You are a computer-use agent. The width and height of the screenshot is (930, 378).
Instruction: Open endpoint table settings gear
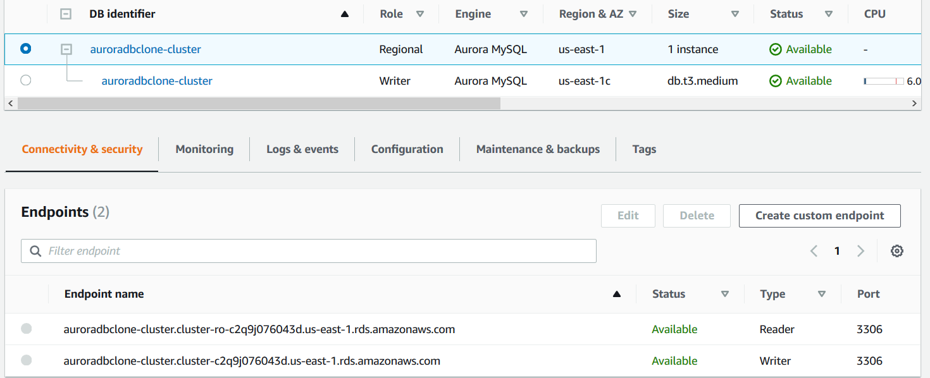click(896, 251)
